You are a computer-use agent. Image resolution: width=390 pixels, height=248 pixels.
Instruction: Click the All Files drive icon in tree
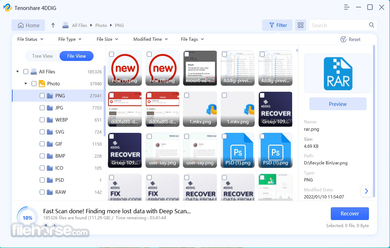coord(34,72)
